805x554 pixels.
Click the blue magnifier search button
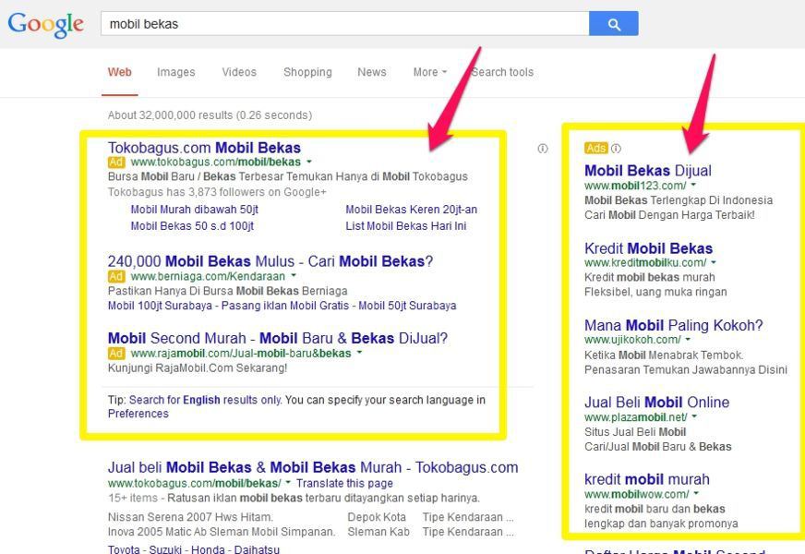[x=614, y=24]
